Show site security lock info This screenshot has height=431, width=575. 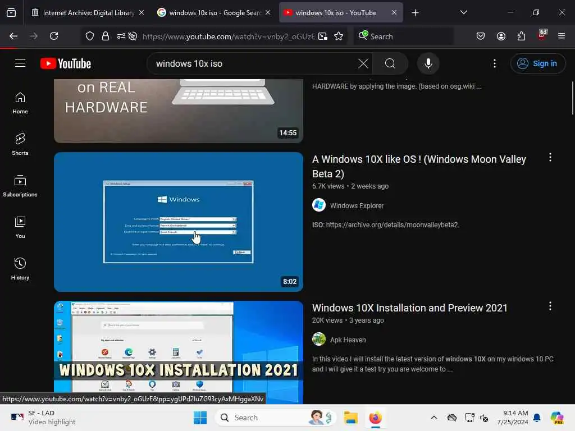[x=106, y=36]
